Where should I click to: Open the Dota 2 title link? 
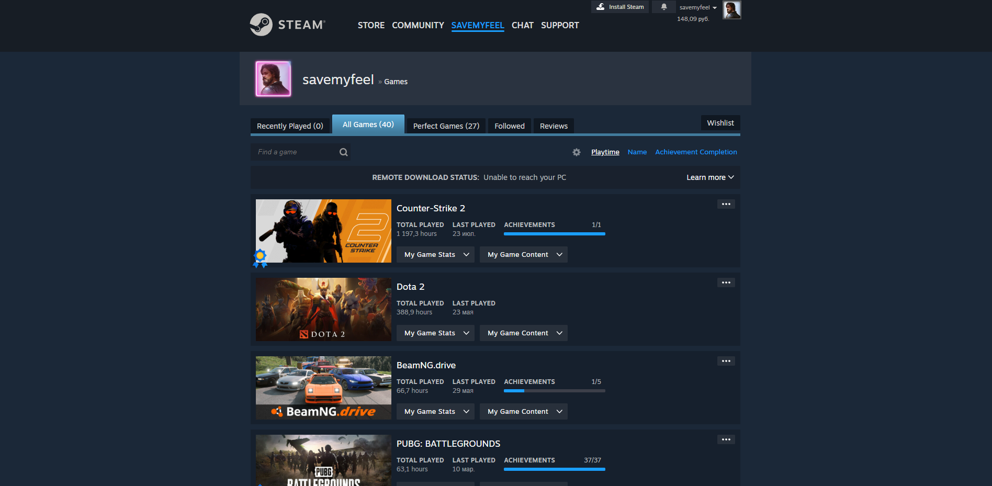point(411,287)
